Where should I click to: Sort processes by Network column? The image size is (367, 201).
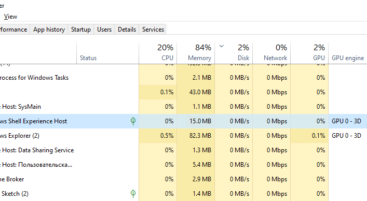[271, 53]
